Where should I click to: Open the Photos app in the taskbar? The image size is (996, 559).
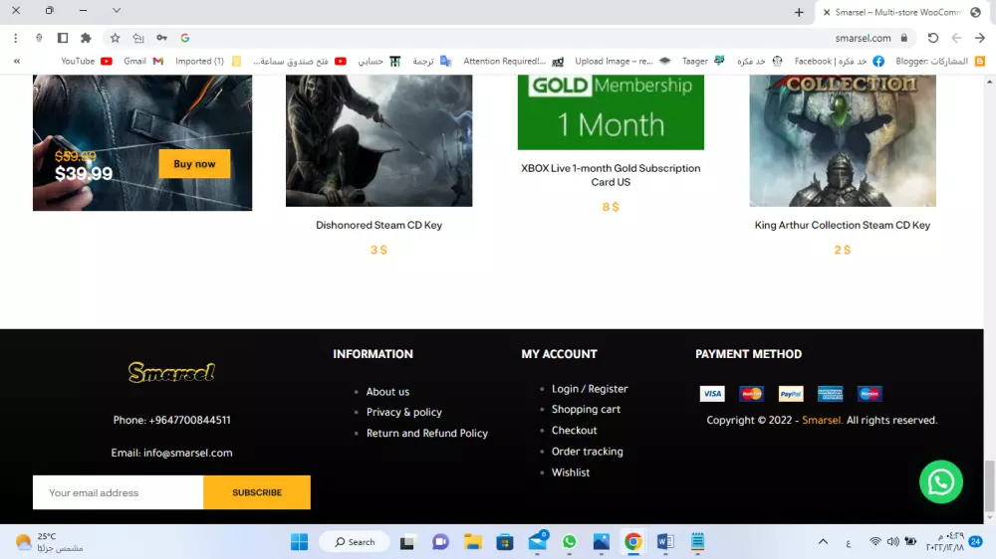tap(601, 542)
